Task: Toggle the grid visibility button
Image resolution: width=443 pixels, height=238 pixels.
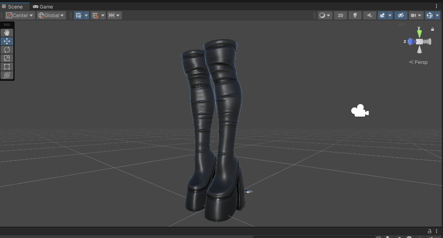Action: pos(79,15)
